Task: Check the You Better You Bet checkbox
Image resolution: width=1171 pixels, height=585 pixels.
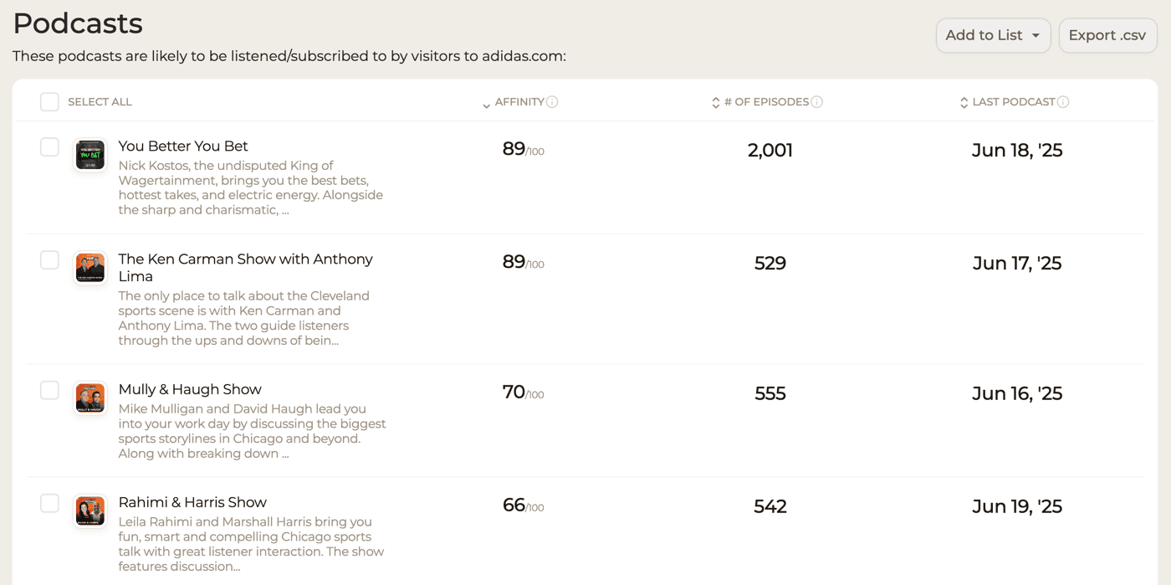Action: pos(50,147)
